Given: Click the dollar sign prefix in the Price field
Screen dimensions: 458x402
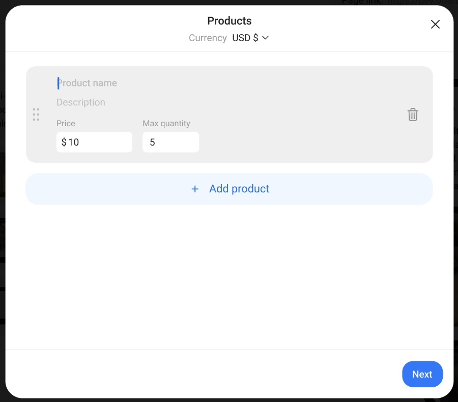Looking at the screenshot, I should click(64, 142).
